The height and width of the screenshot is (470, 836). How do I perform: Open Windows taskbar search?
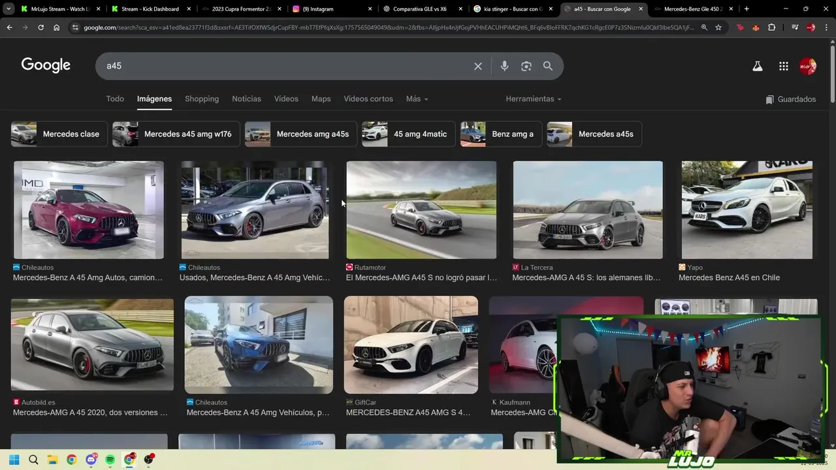point(33,460)
